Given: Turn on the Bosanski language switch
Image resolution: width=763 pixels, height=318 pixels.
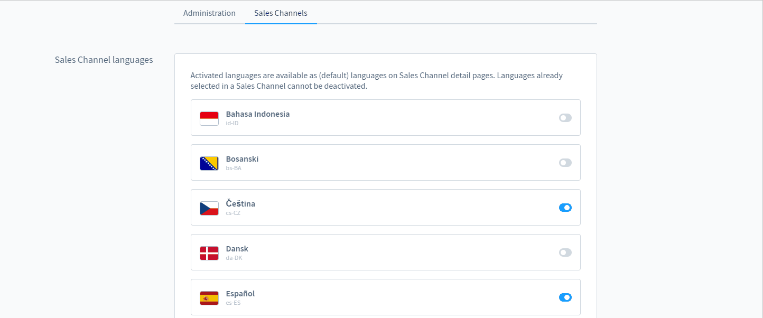Looking at the screenshot, I should (x=565, y=163).
